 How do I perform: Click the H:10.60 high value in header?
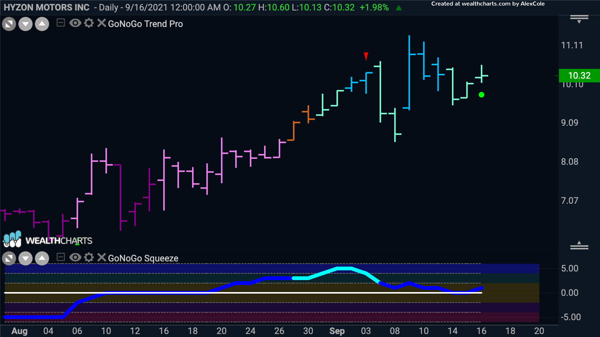(274, 7)
